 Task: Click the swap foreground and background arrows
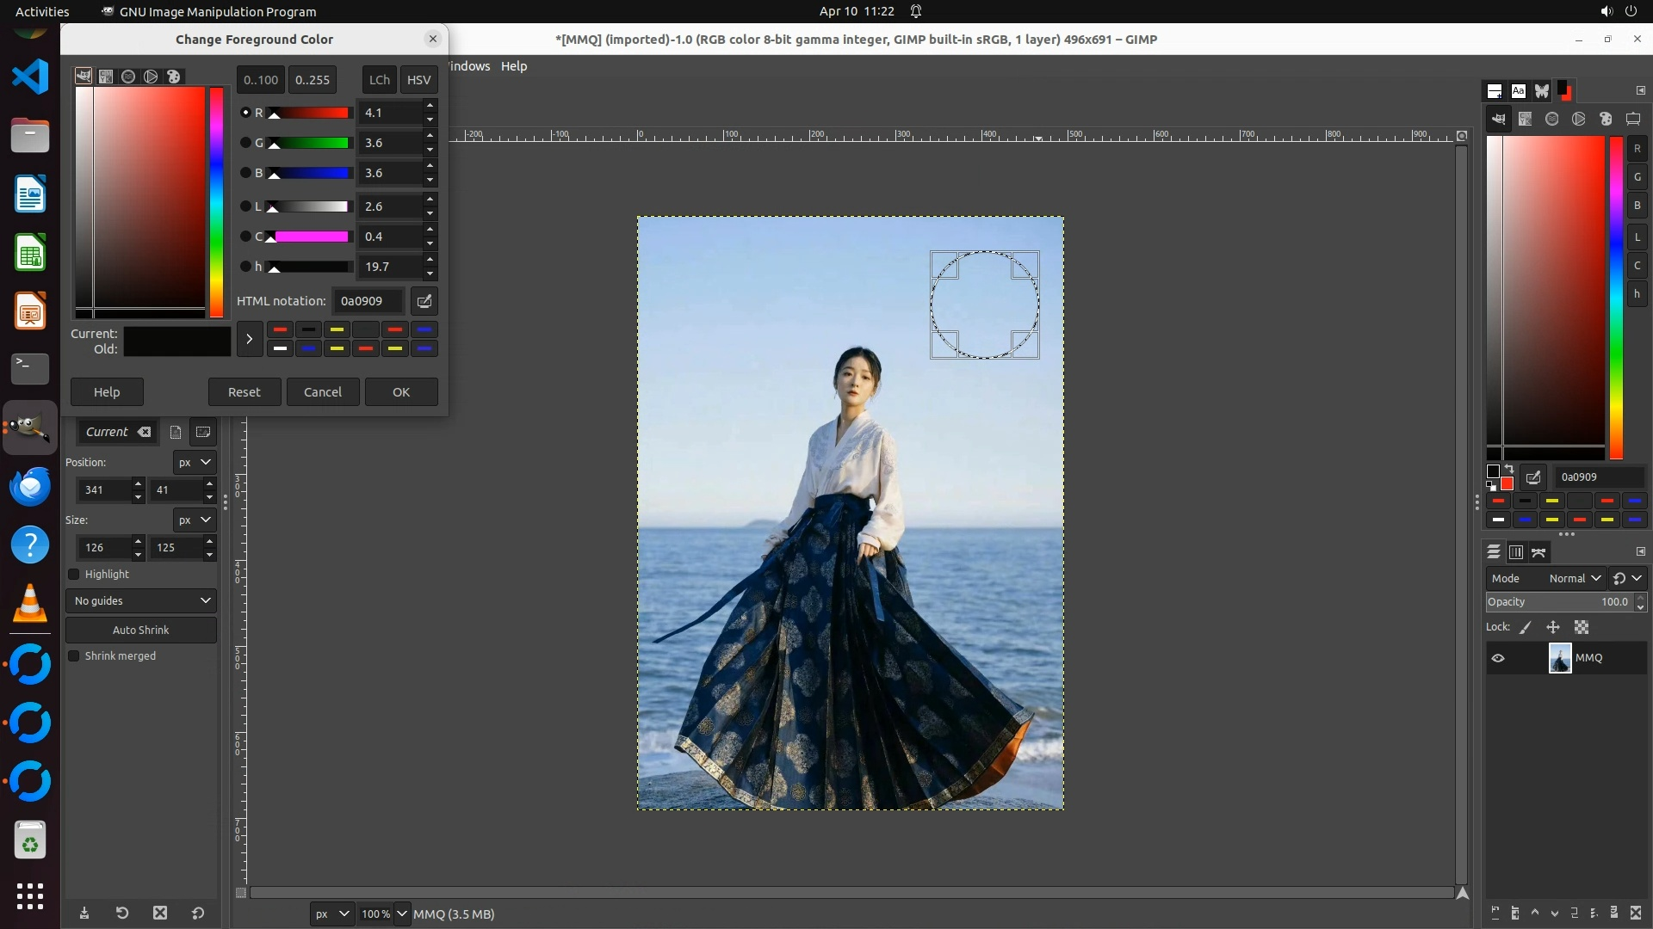tap(1509, 470)
